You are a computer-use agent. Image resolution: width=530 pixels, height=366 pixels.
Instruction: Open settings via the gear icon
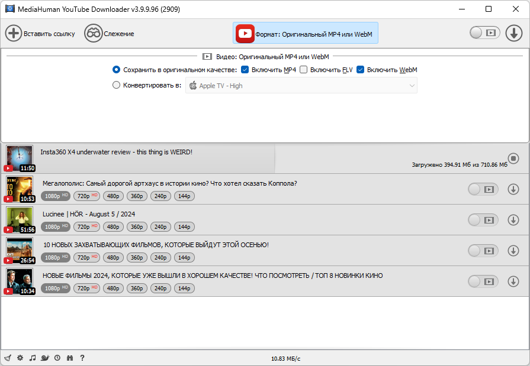click(20, 358)
